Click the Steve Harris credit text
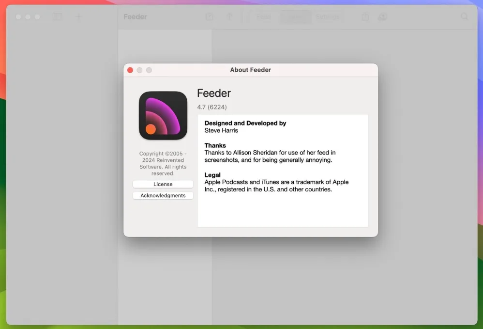 coord(221,130)
